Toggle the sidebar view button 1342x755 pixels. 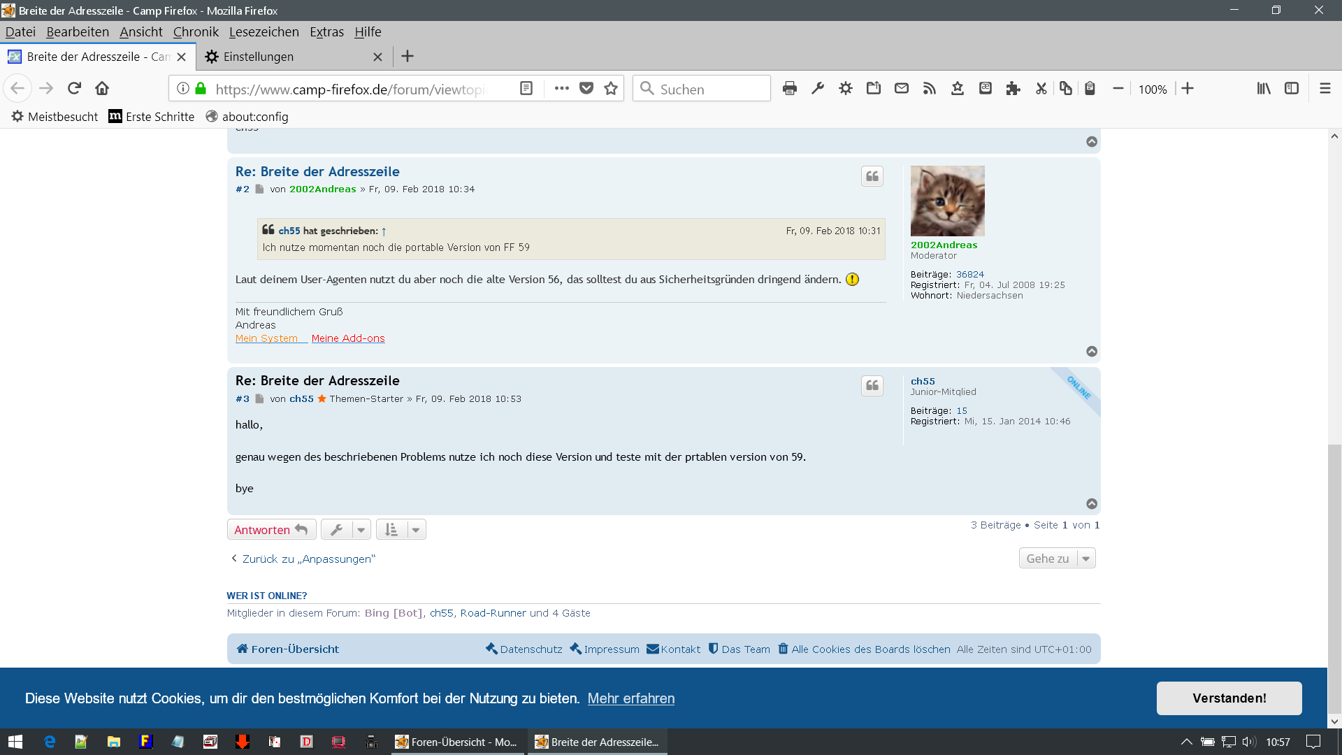[x=1292, y=89]
